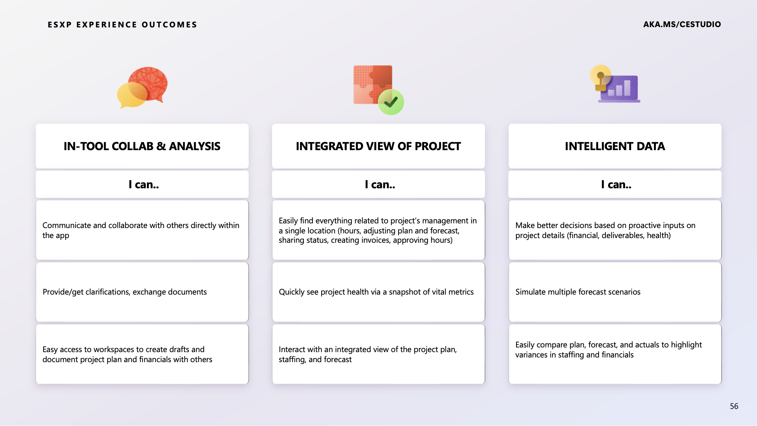
Task: Click the INTELLIGENT DATA header card
Action: pyautogui.click(x=615, y=146)
